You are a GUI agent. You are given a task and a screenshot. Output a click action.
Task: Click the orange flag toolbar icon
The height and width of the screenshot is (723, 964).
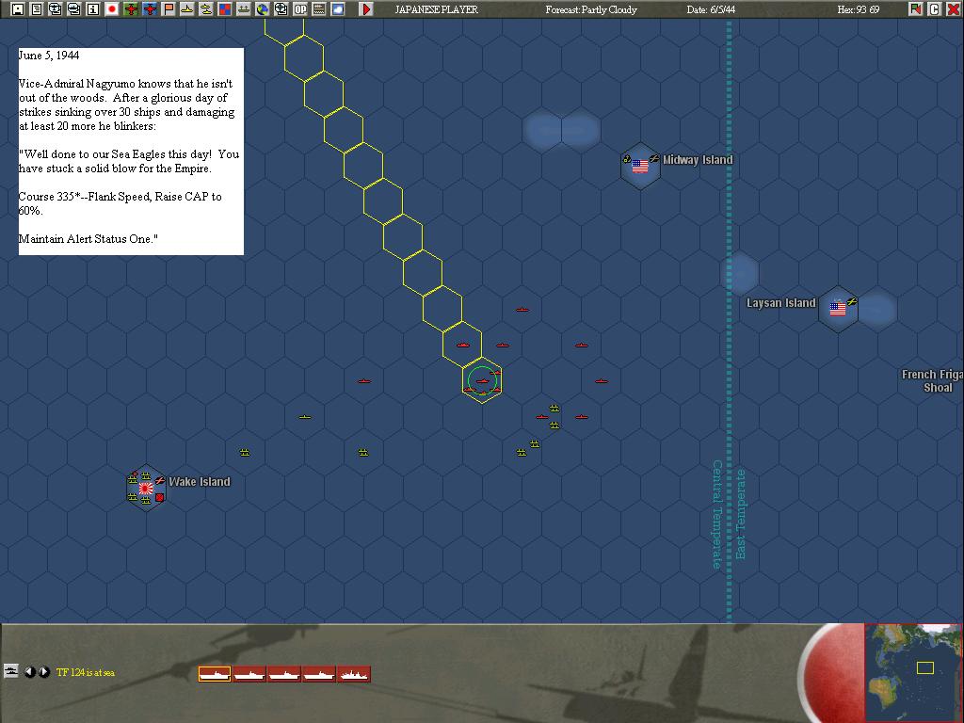tap(169, 9)
